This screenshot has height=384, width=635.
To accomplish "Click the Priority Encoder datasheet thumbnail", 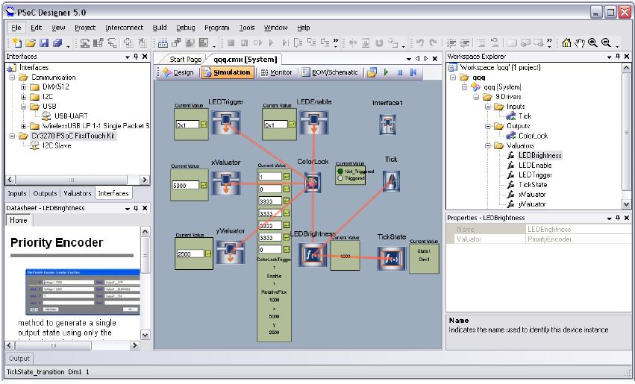I will (83, 292).
